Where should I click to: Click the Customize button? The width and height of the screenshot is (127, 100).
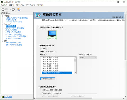[48, 79]
